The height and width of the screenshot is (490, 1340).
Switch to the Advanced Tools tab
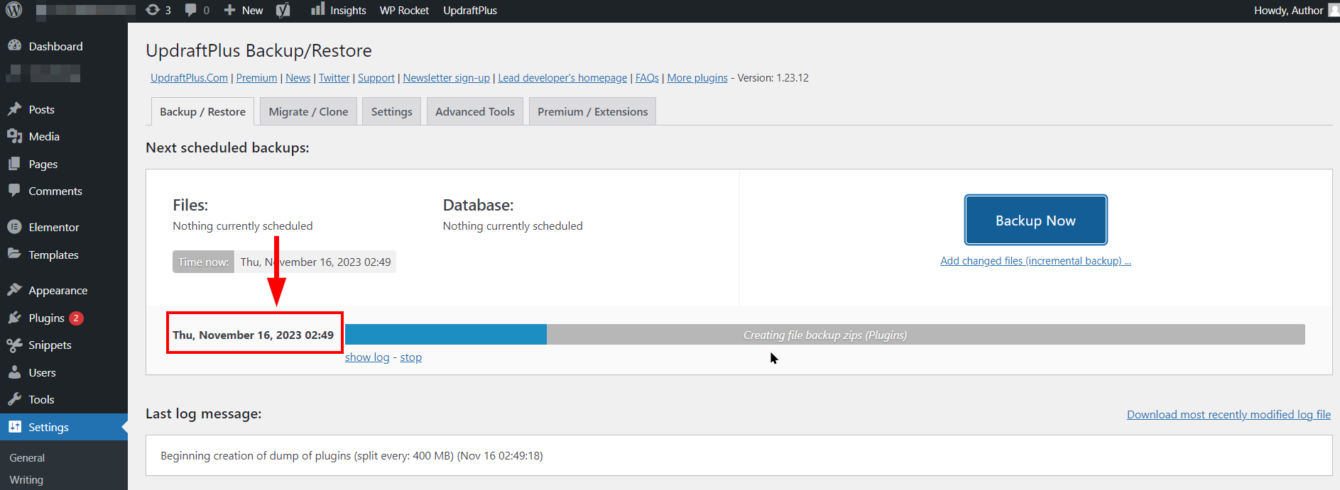(475, 111)
